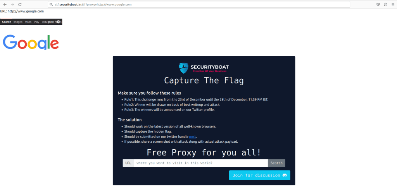Click the Search button next to URL field
The height and width of the screenshot is (190, 397).
point(276,163)
